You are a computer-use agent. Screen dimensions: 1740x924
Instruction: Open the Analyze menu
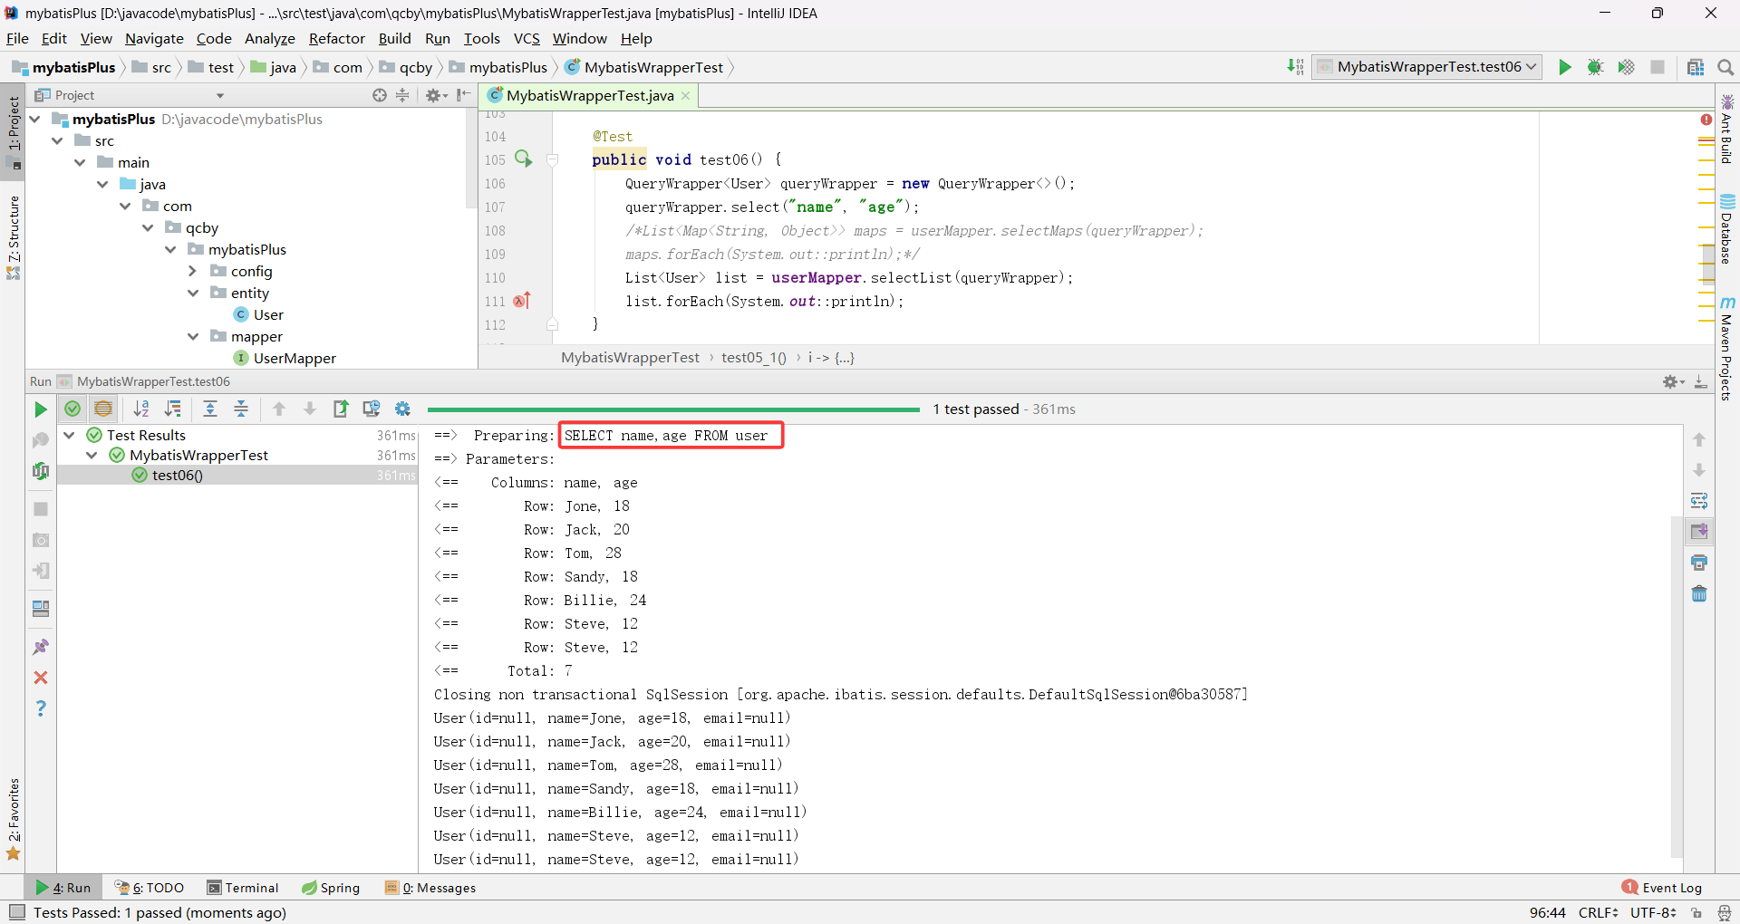click(x=270, y=38)
